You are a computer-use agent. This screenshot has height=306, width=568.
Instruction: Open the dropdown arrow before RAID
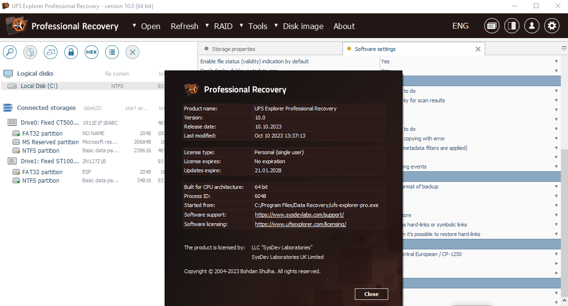207,25
